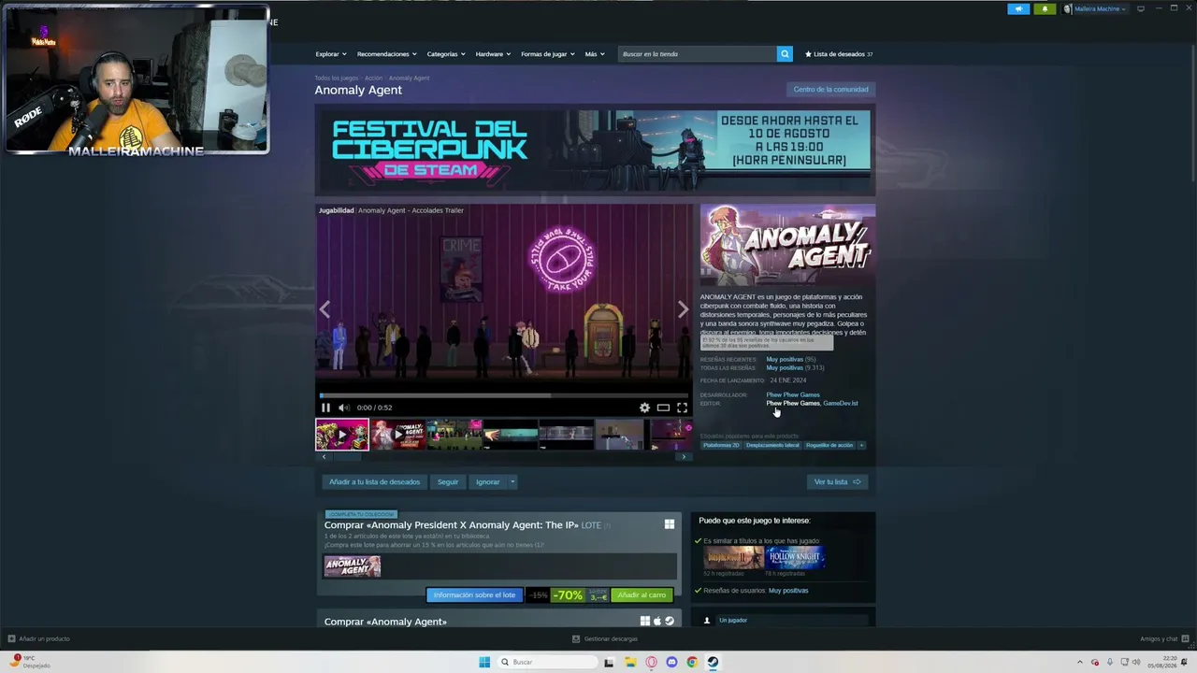Open File Explorer from the taskbar
1197x673 pixels.
point(630,662)
